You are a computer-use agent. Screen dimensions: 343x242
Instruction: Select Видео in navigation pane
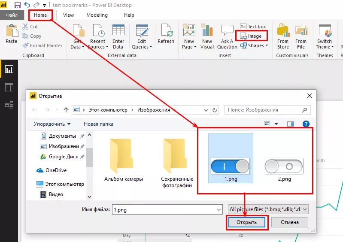pos(52,194)
